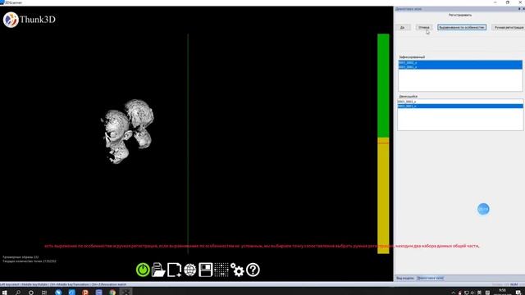This screenshot has height=295, width=525.
Task: Click the dotted grid icon in toolbar
Action: [221, 270]
